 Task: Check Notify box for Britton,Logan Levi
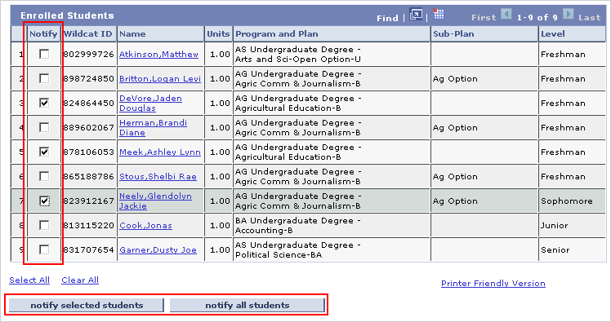click(x=44, y=78)
